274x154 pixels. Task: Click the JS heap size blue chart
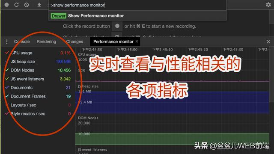pos(172,102)
